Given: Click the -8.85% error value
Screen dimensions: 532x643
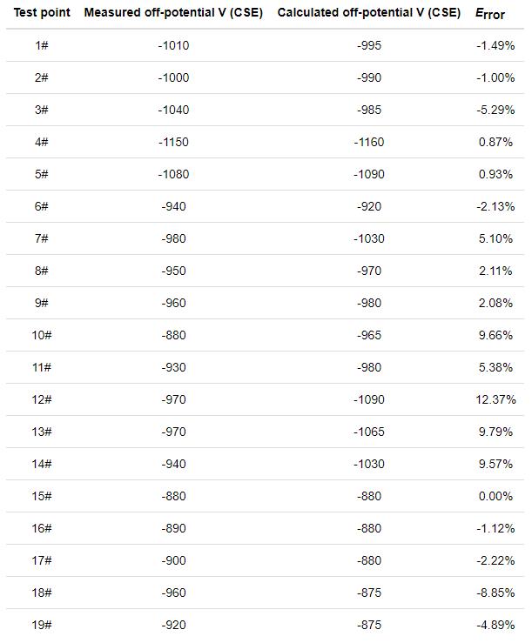Looking at the screenshot, I should [495, 593].
